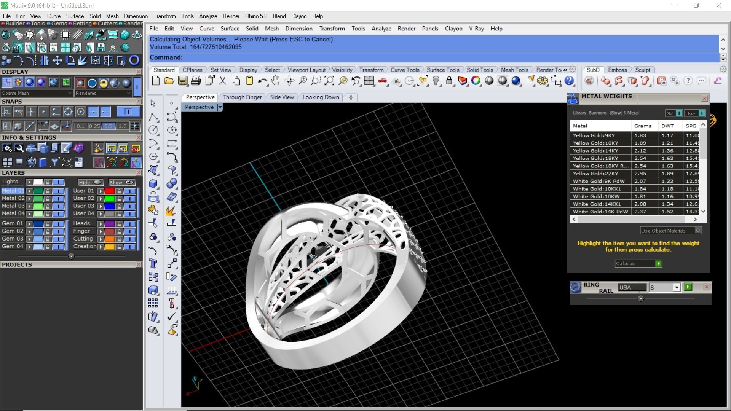Switch to the Curve Tools toolbar tab
This screenshot has height=411, width=731.
(405, 70)
